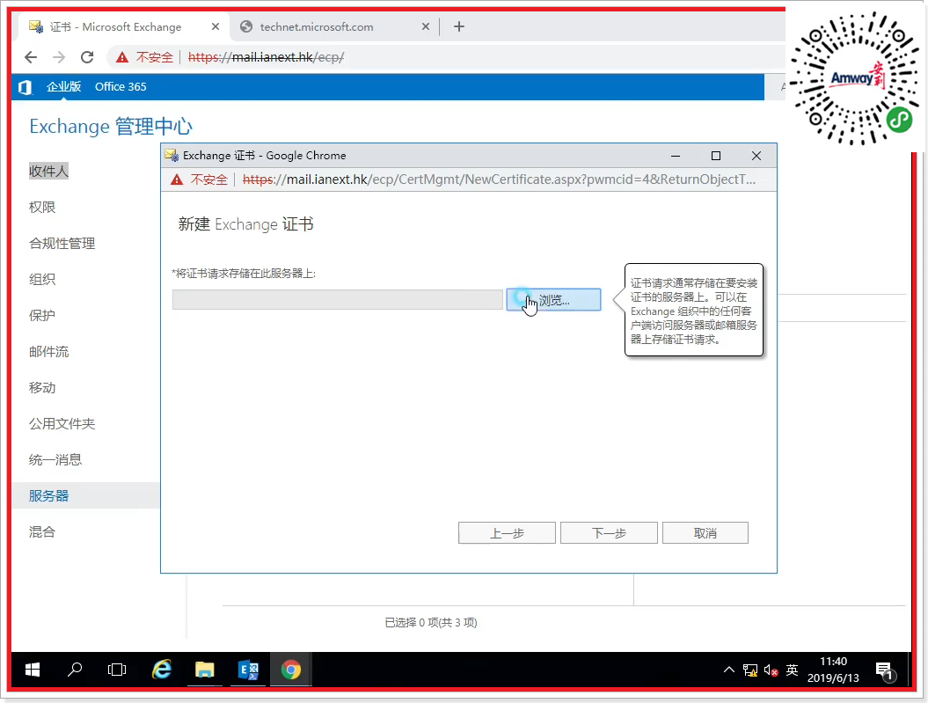Click the Google Chrome taskbar icon
This screenshot has height=703, width=928.
[290, 670]
